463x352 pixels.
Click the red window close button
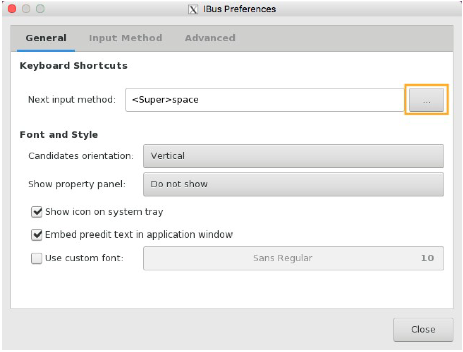click(x=12, y=9)
